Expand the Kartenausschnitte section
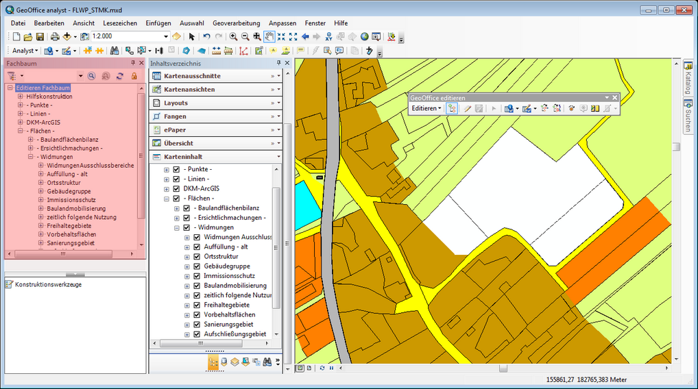This screenshot has width=698, height=389. [272, 76]
